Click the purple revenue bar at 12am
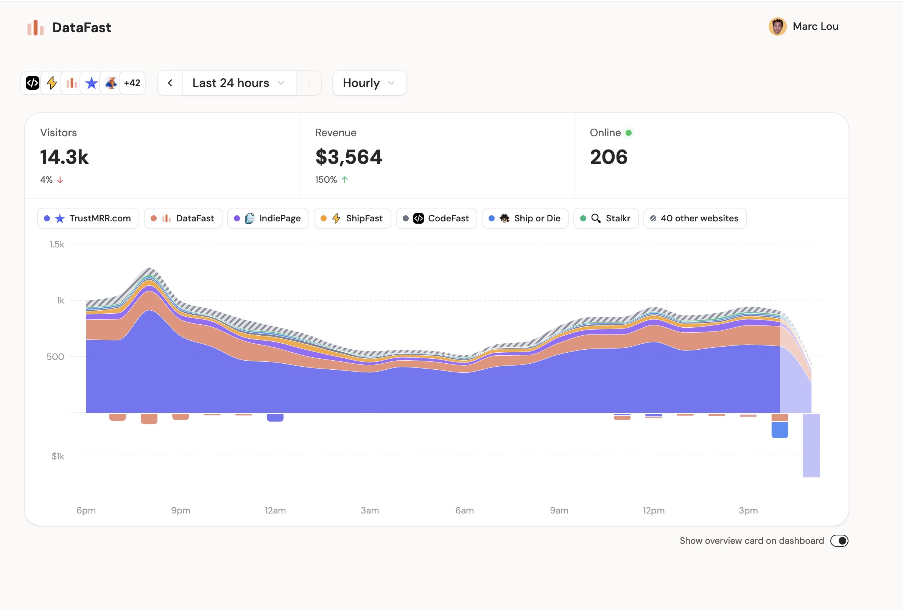903x610 pixels. pyautogui.click(x=275, y=418)
